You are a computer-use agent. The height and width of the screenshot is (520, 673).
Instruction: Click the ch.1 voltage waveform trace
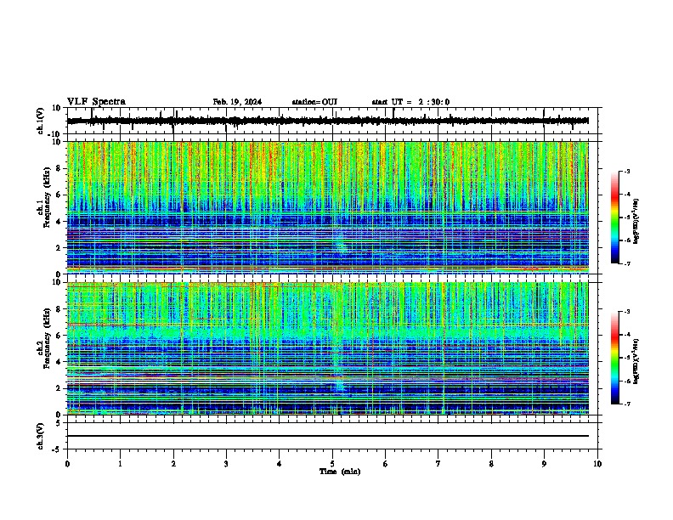328,121
